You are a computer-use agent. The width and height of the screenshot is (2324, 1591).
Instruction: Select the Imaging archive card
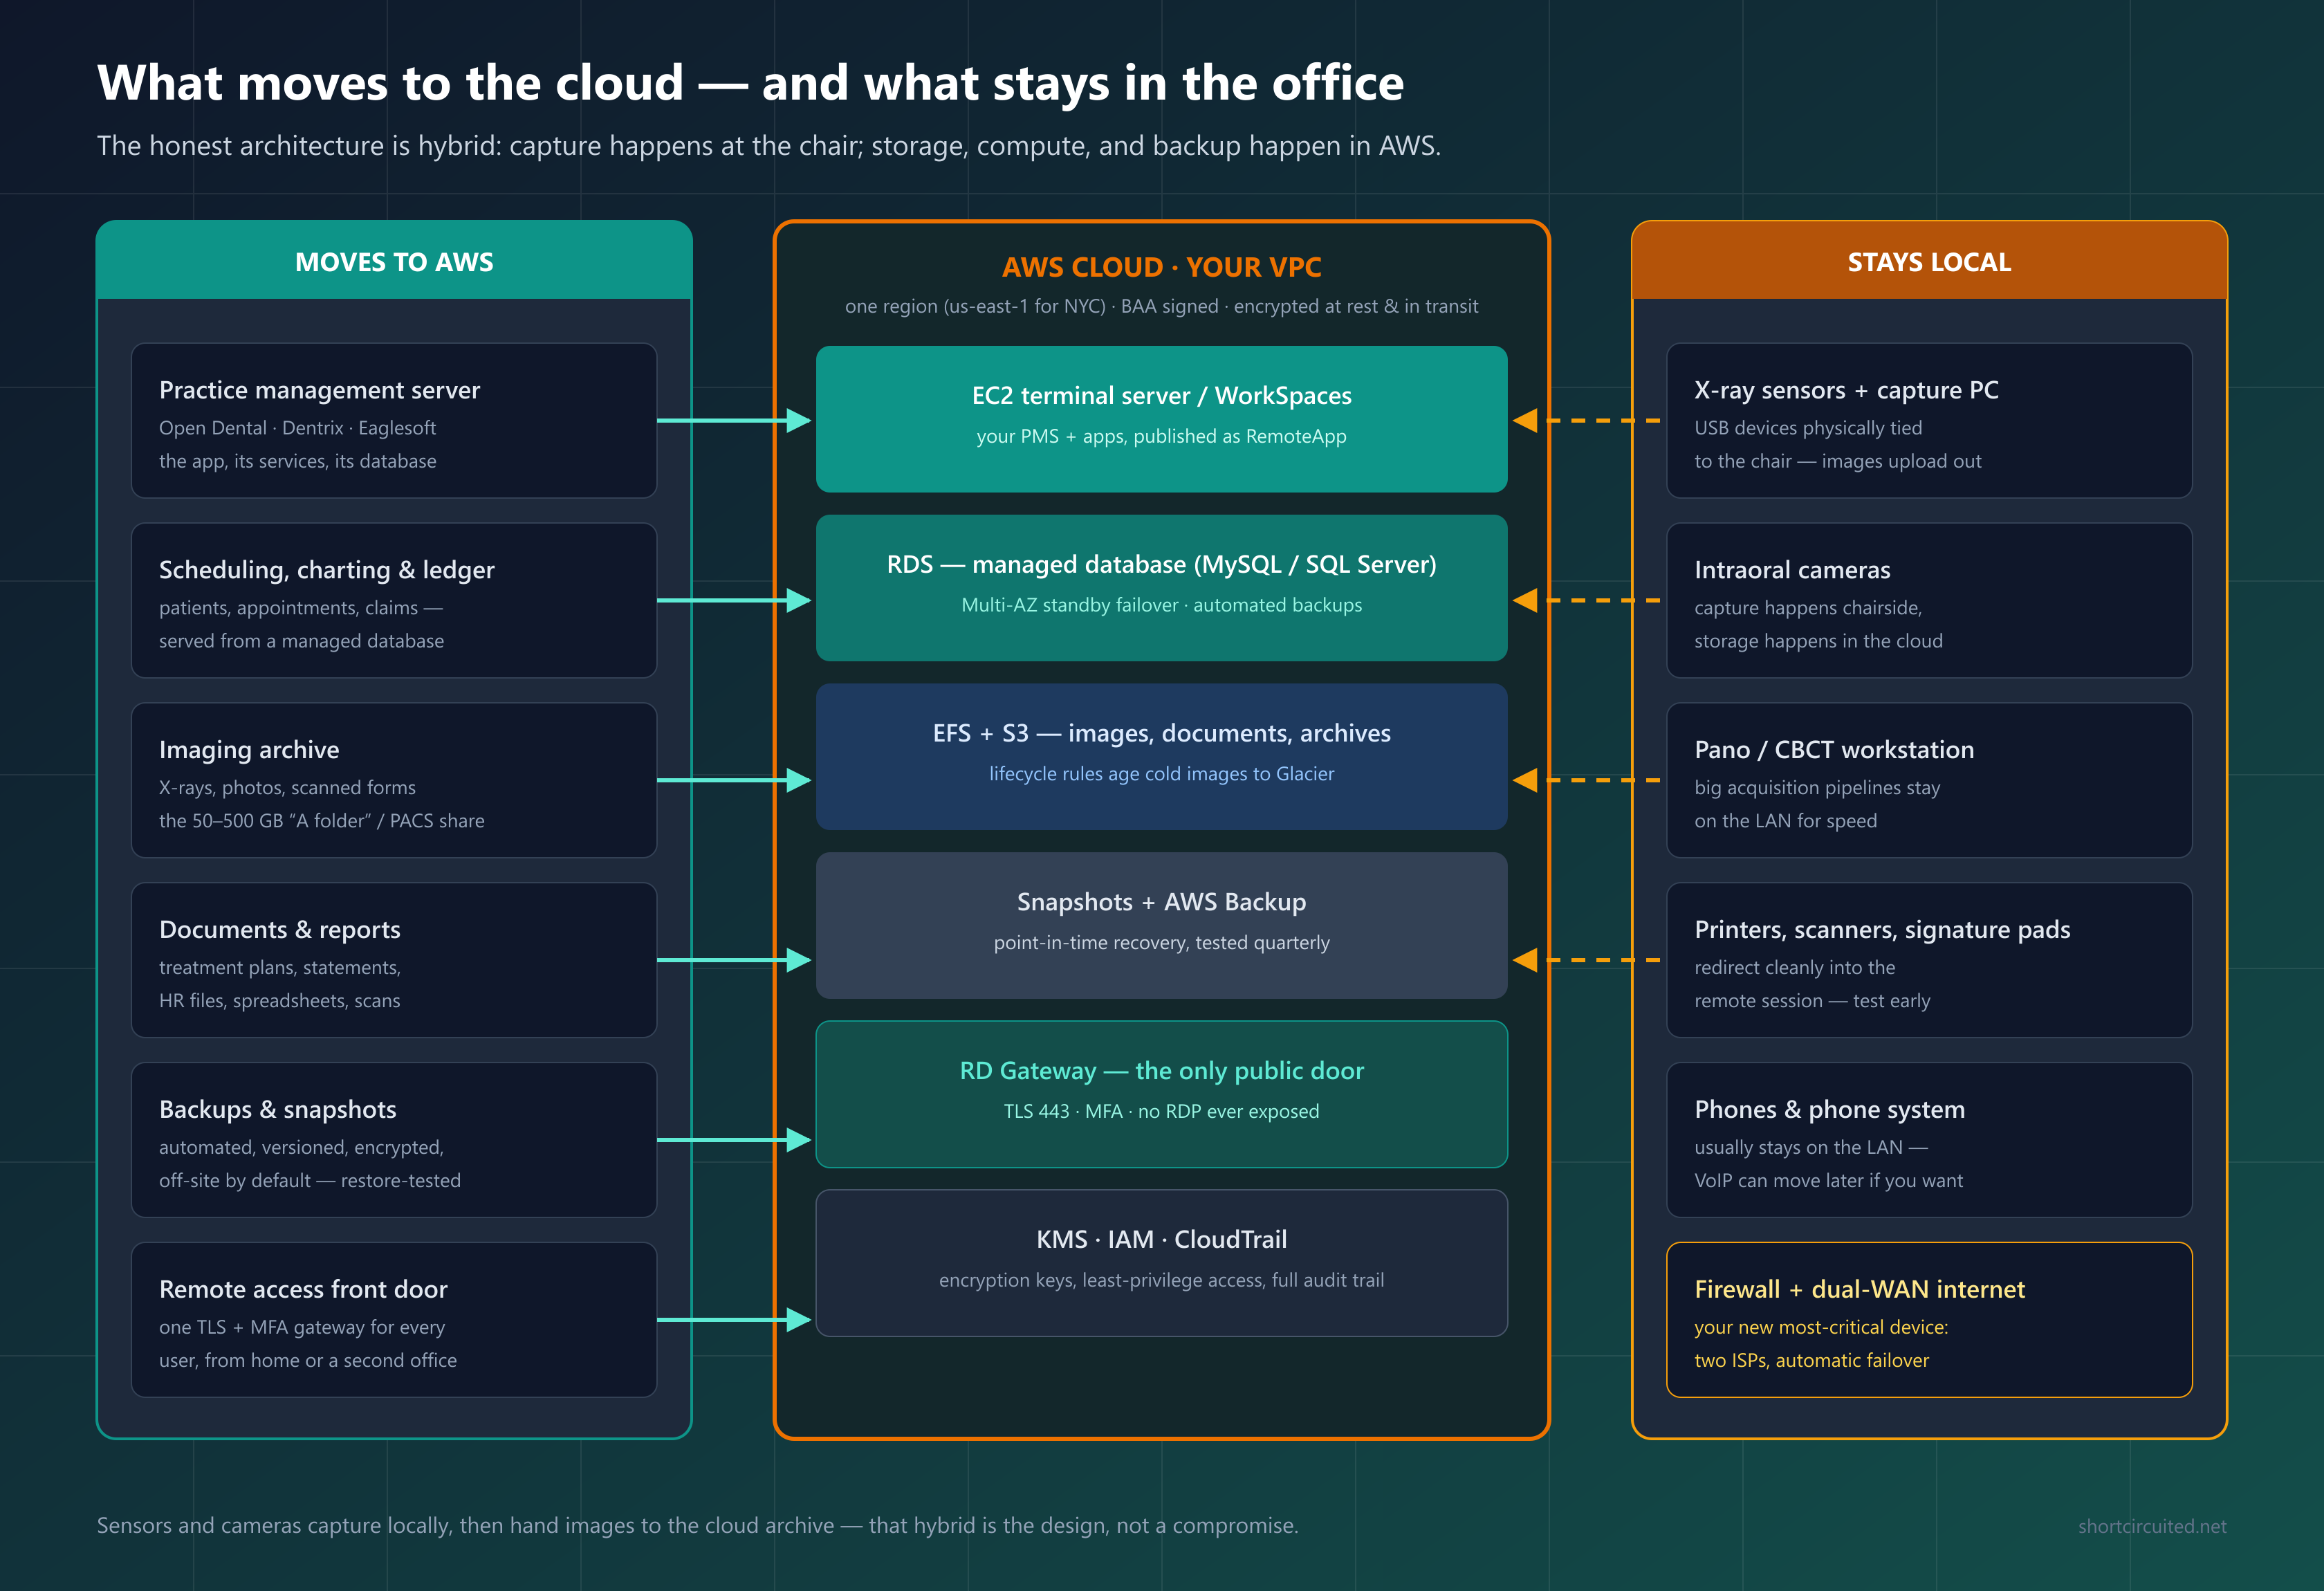[394, 780]
